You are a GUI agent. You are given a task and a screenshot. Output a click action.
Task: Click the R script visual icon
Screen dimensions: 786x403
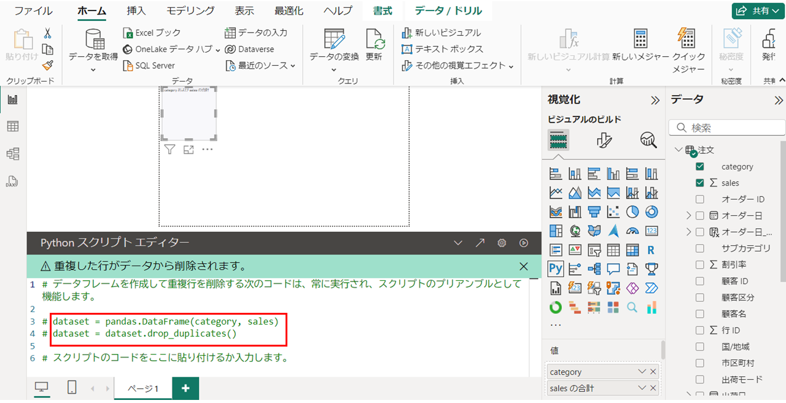652,250
